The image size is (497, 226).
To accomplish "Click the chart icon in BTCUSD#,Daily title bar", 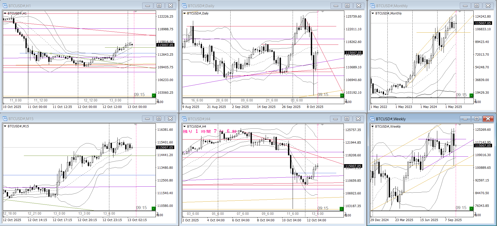I will coord(184,6).
